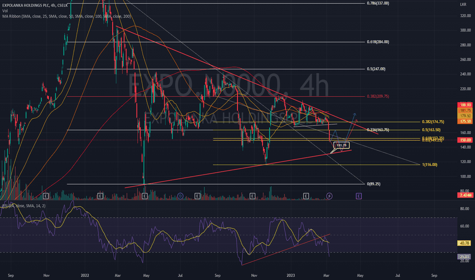Click the red 150.00 last price tag
Screen dimensions: 475x280
pos(465,140)
